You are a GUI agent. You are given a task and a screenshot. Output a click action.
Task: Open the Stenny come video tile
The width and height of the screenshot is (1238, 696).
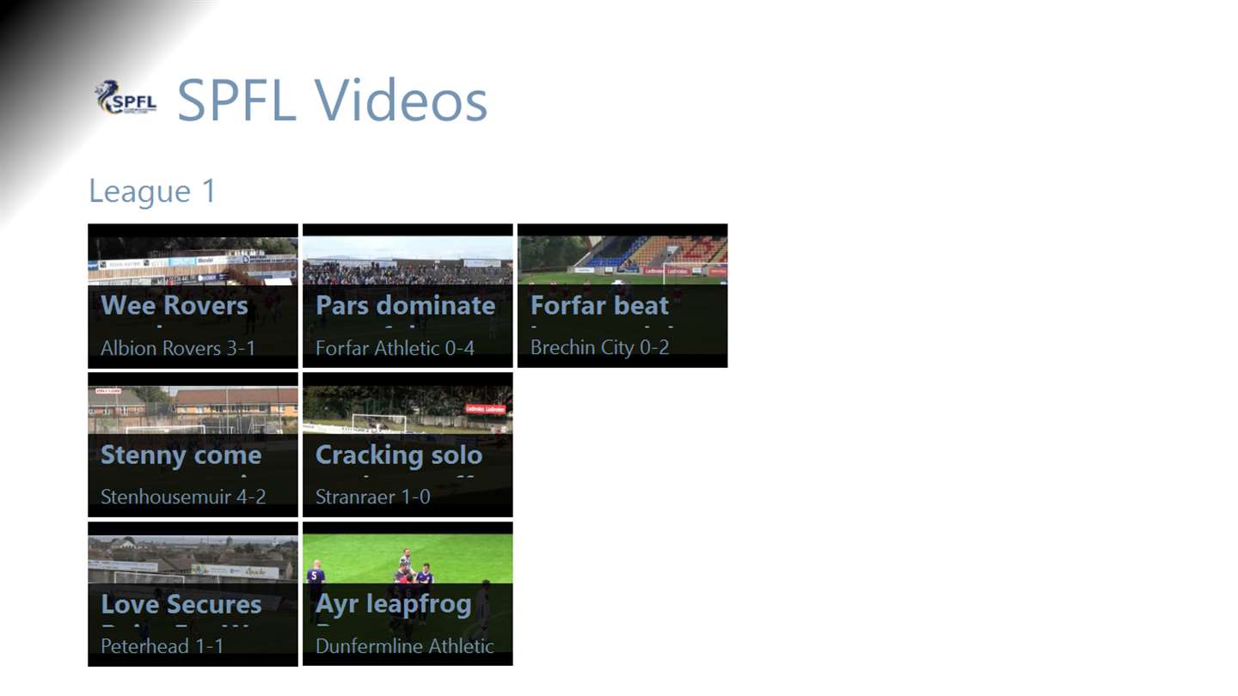pyautogui.click(x=193, y=445)
